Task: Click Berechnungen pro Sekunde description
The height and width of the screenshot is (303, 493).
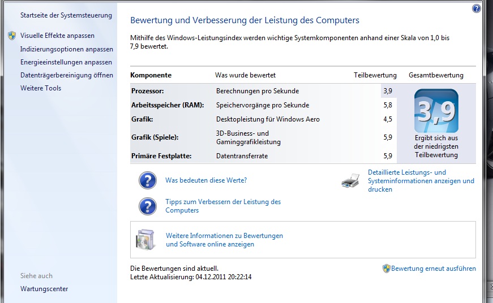Action: point(258,91)
